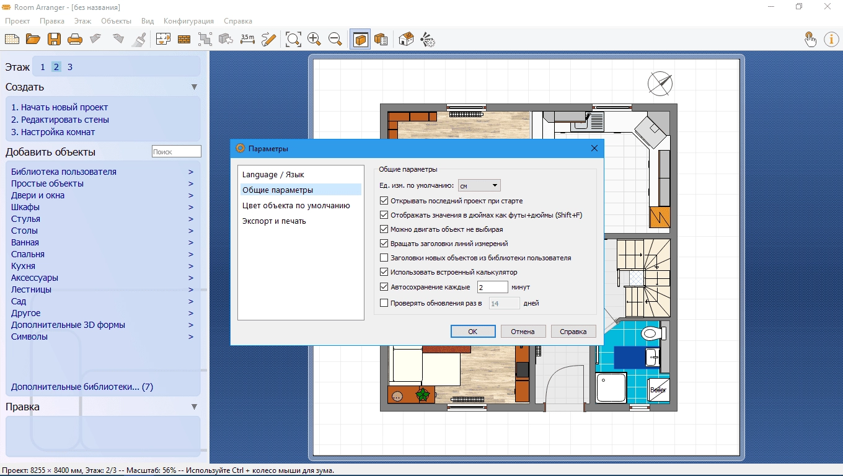
Task: Select the pencil drawing tool
Action: pyautogui.click(x=268, y=39)
